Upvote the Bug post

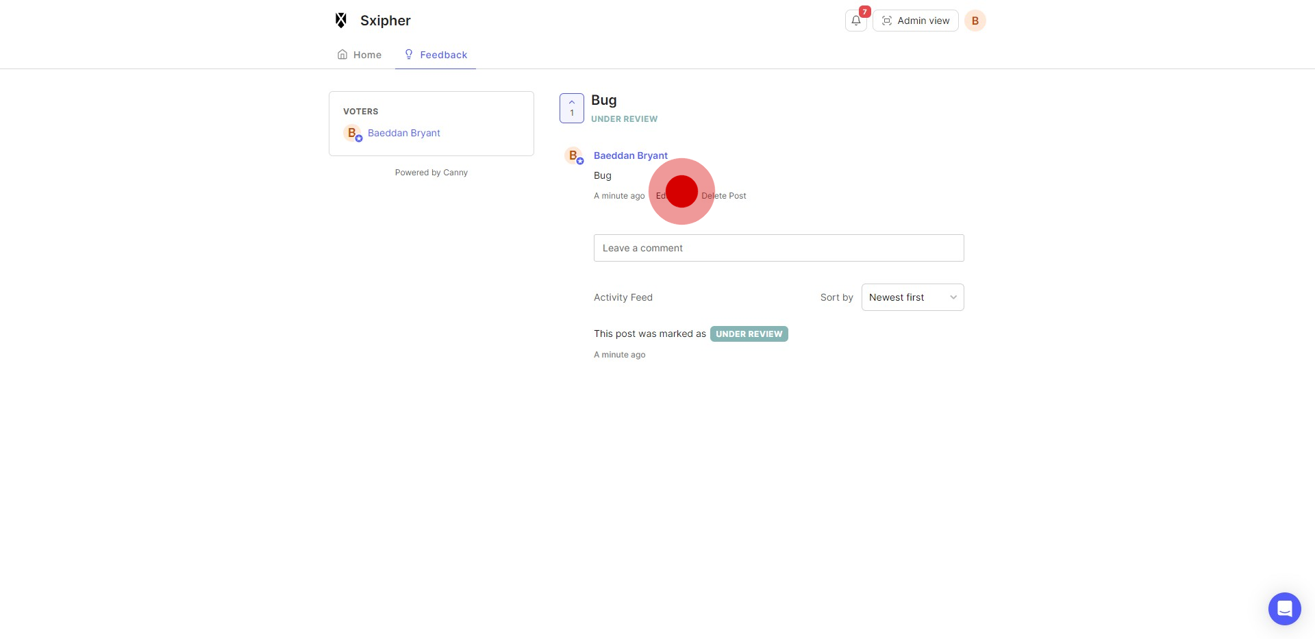571,108
